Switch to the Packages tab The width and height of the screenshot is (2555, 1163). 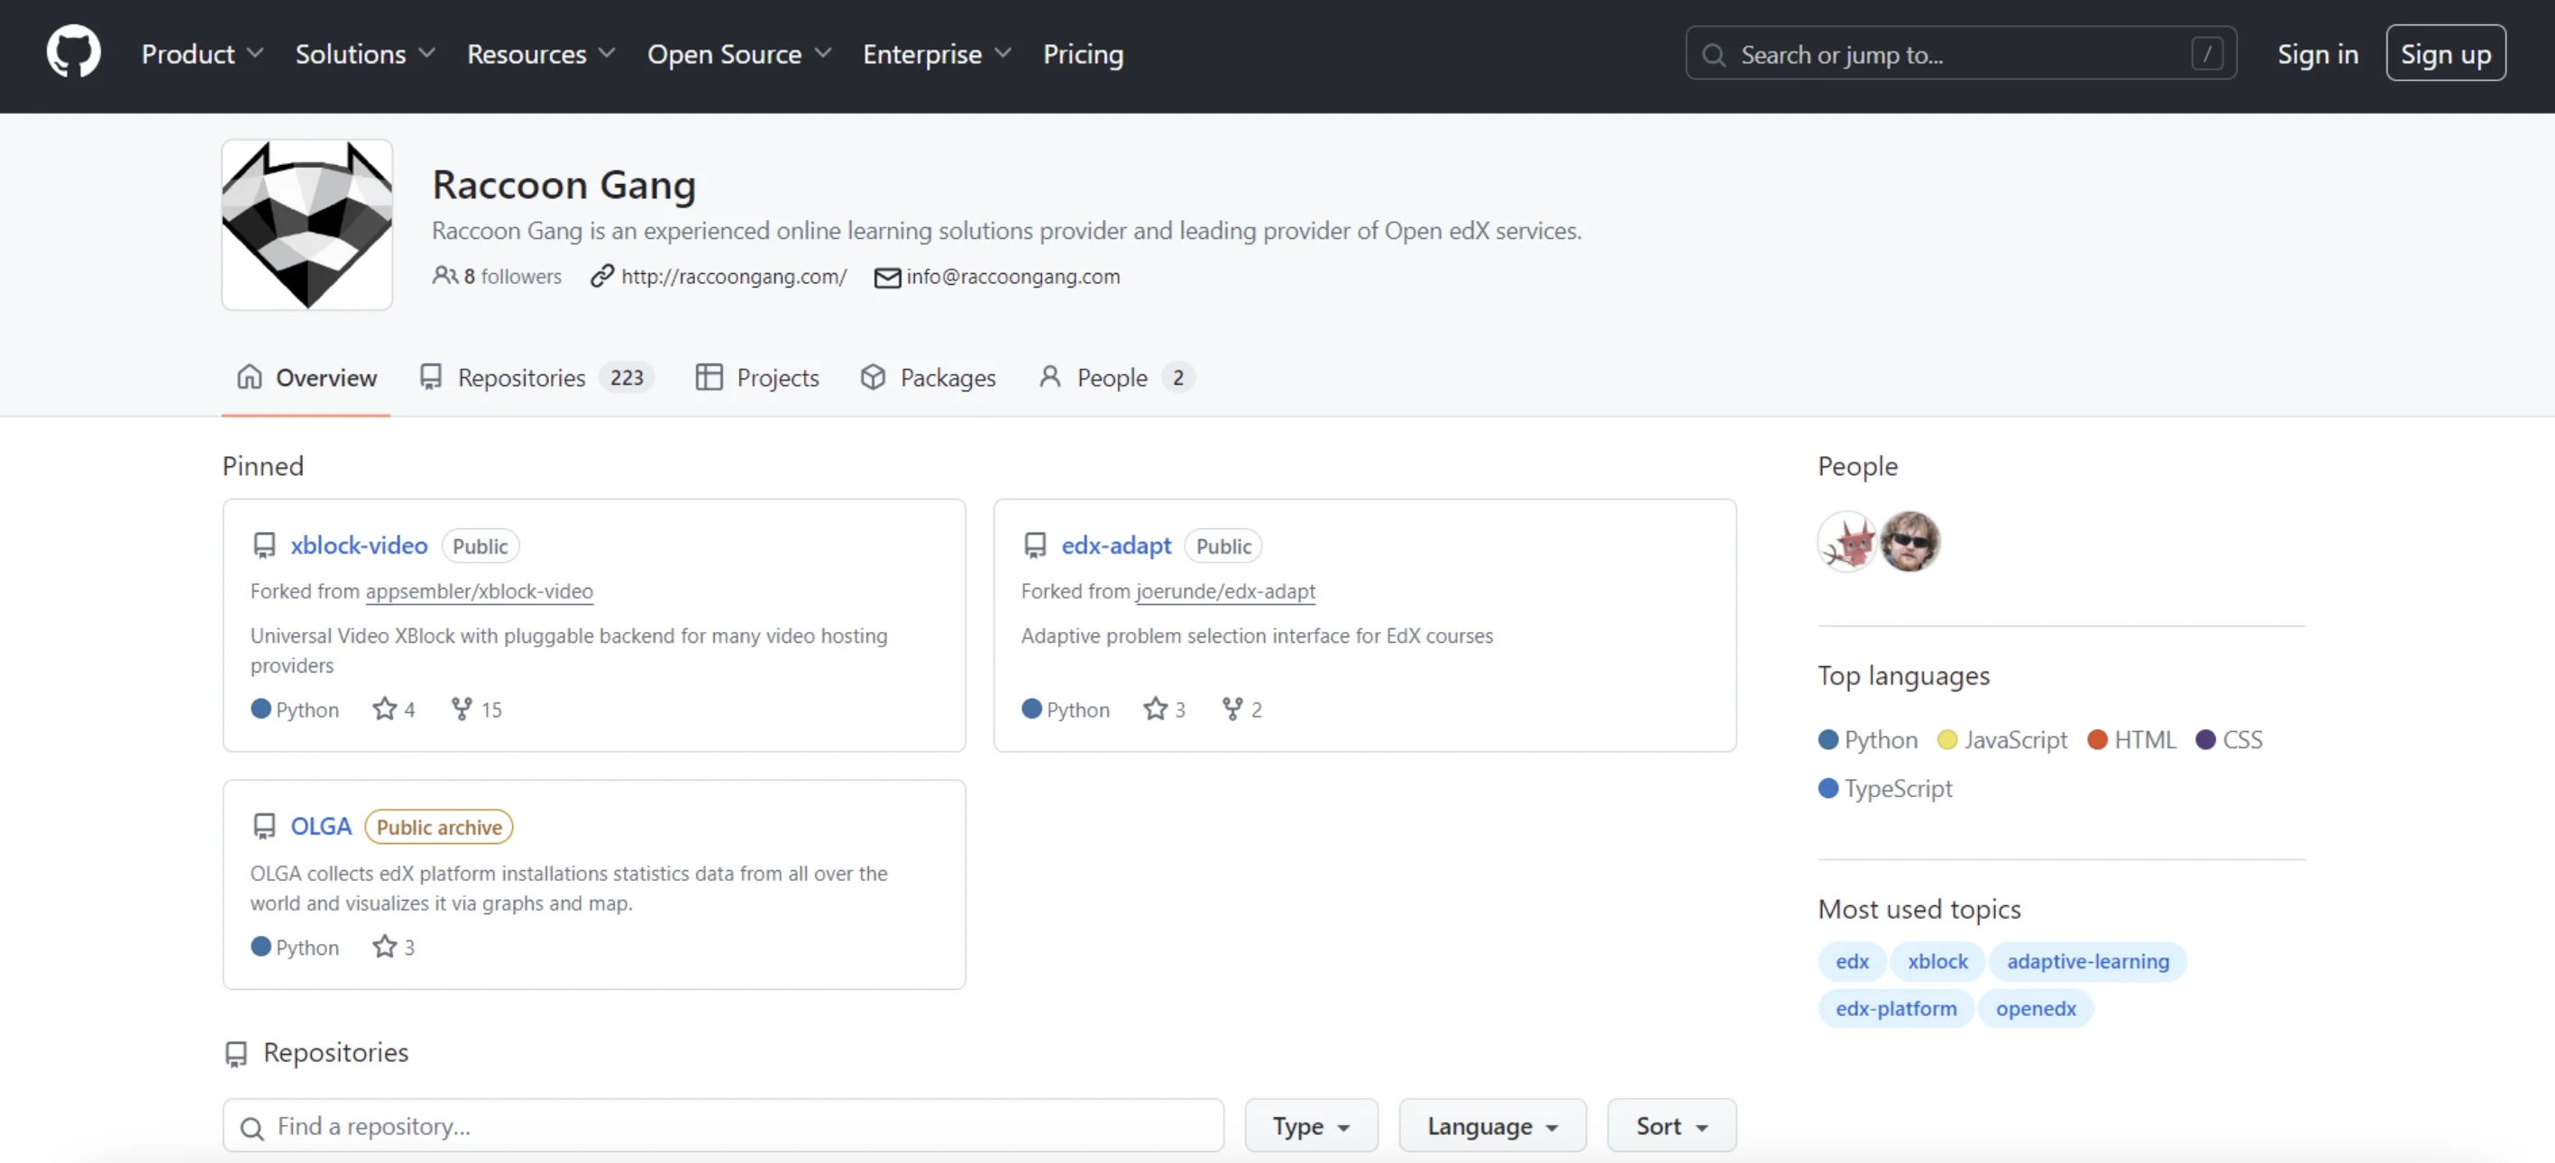pyautogui.click(x=929, y=378)
